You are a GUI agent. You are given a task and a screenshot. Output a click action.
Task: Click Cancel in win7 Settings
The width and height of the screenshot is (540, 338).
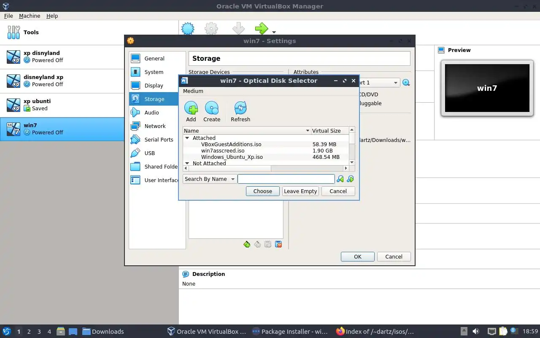pos(394,257)
